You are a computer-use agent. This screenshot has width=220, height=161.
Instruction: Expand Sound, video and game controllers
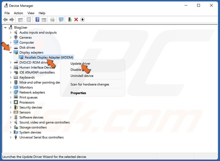pyautogui.click(x=11, y=122)
